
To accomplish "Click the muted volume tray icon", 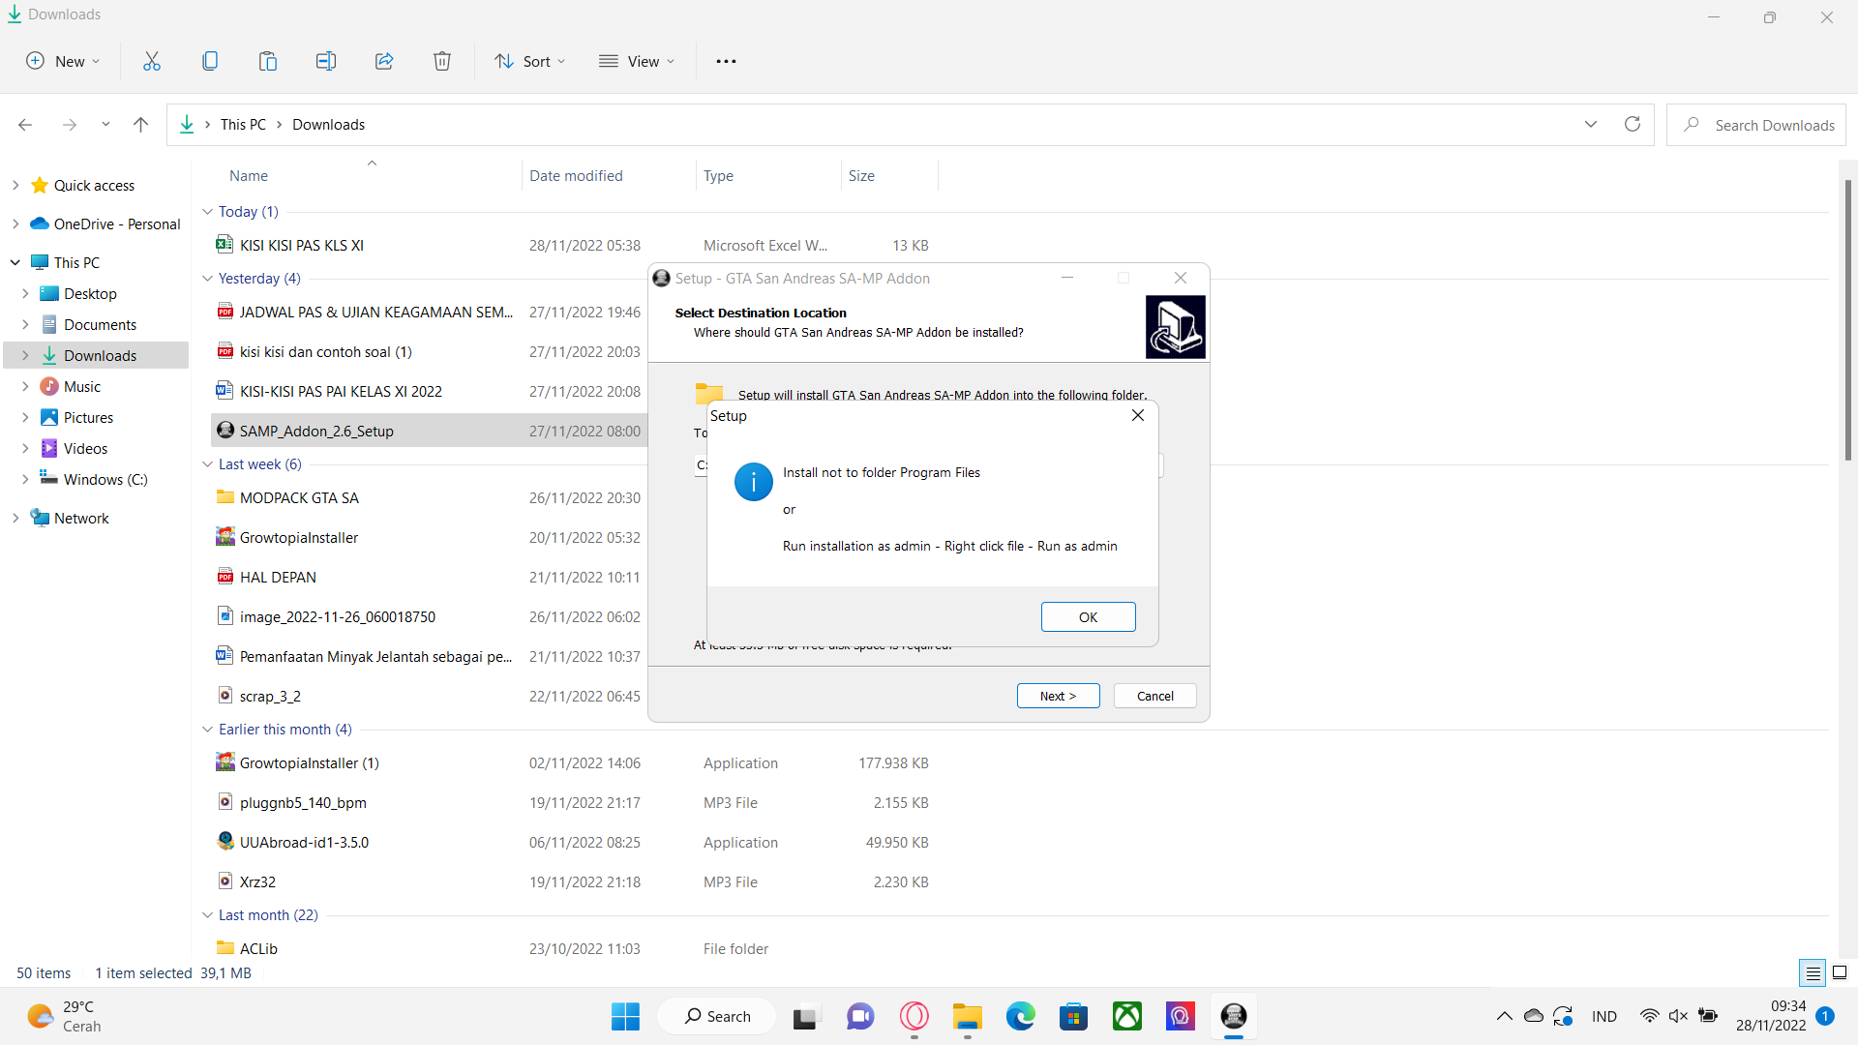I will click(x=1678, y=1016).
